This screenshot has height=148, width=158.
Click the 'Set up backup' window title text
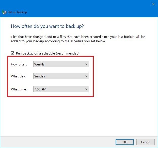pyautogui.click(x=17, y=12)
